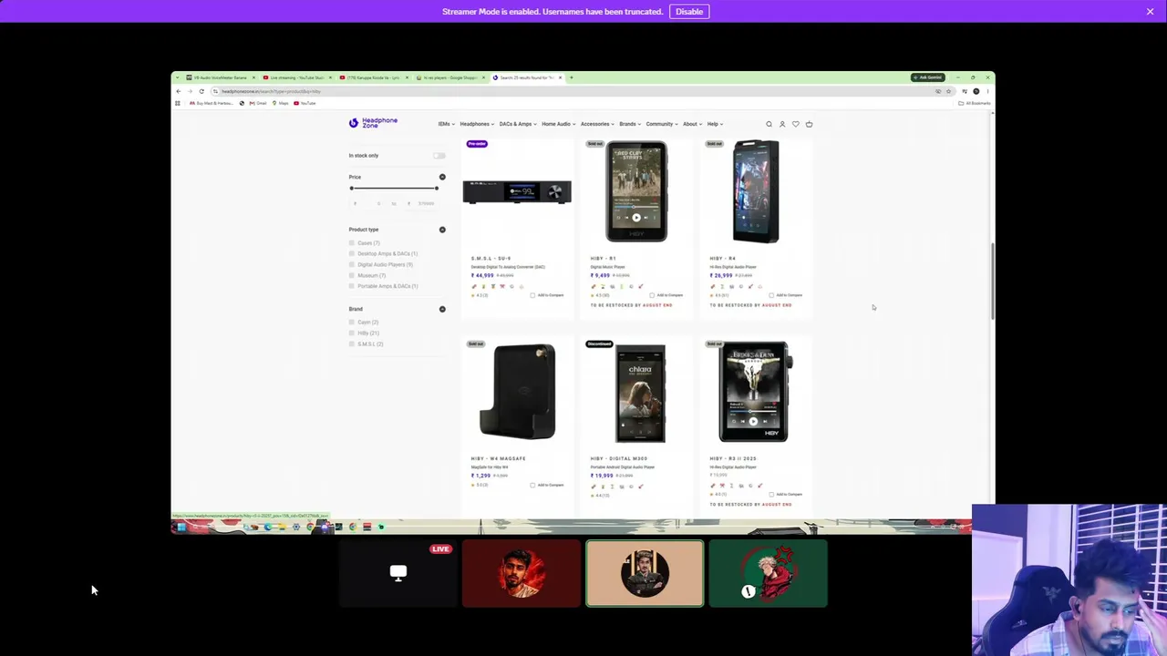
Task: Tick Add to Compare for HiBy R4
Action: (771, 295)
